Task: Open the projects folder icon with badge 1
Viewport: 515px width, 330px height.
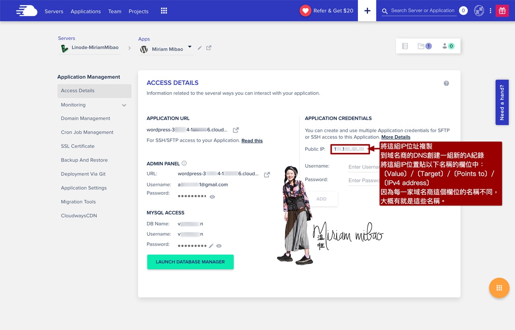Action: 424,46
